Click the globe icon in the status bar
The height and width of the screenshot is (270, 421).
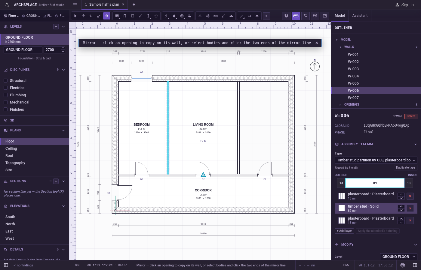tap(403, 265)
